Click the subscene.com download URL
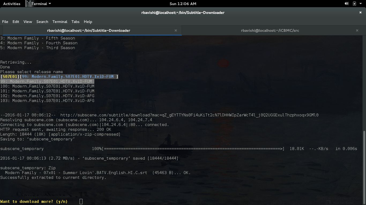The height and width of the screenshot is (205, 366). (189, 115)
